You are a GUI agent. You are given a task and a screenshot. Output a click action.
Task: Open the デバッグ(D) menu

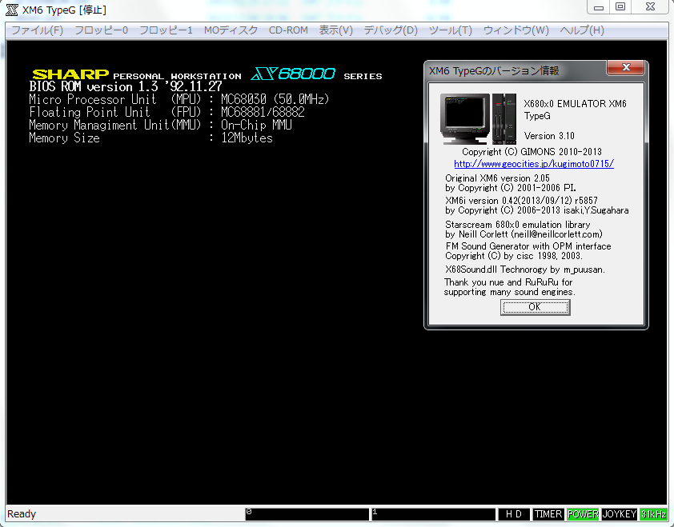[391, 30]
